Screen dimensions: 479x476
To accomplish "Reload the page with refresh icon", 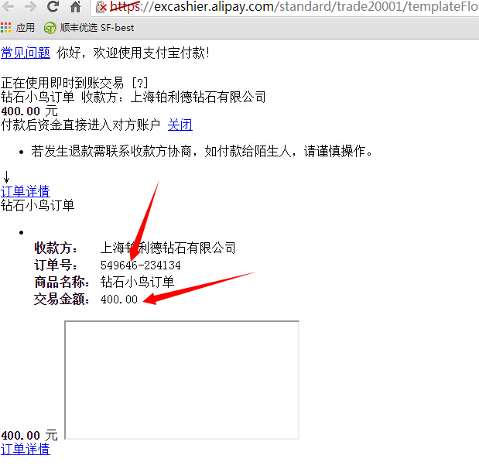I will point(53,6).
